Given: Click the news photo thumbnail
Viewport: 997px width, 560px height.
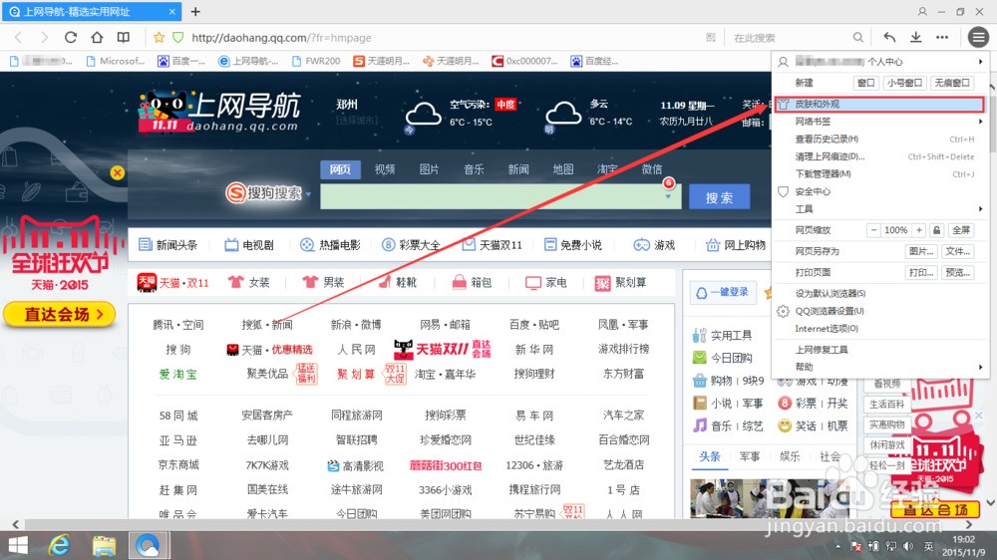Looking at the screenshot, I should click(770, 498).
